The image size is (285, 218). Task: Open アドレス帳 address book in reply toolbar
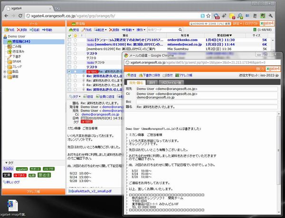pyautogui.click(x=184, y=75)
